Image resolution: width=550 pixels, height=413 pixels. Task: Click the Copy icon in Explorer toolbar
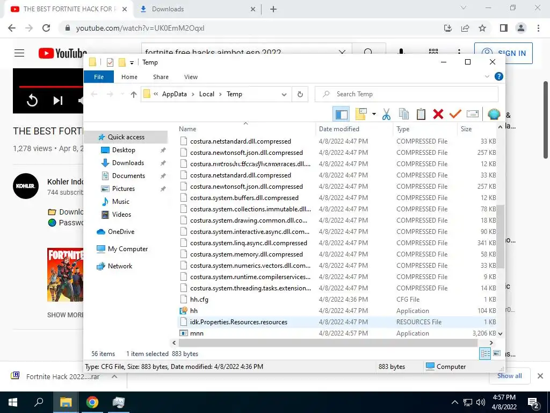pyautogui.click(x=404, y=114)
